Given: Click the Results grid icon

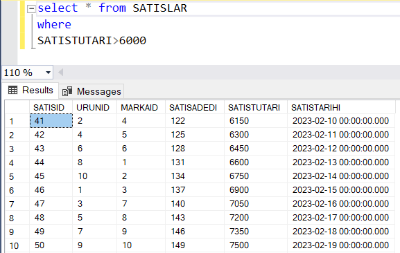Looking at the screenshot, I should [12, 90].
